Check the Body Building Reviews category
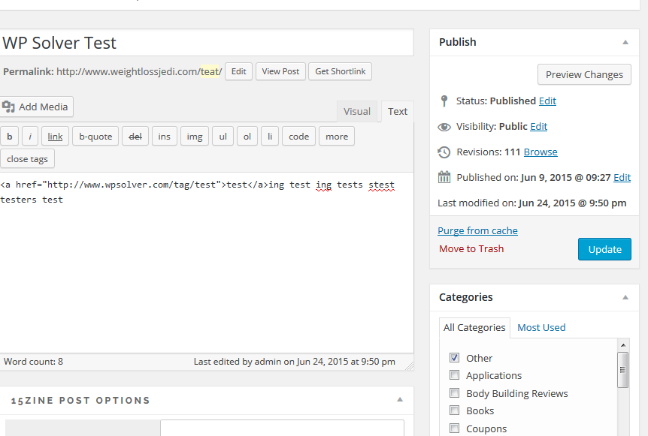This screenshot has width=648, height=436. (454, 393)
